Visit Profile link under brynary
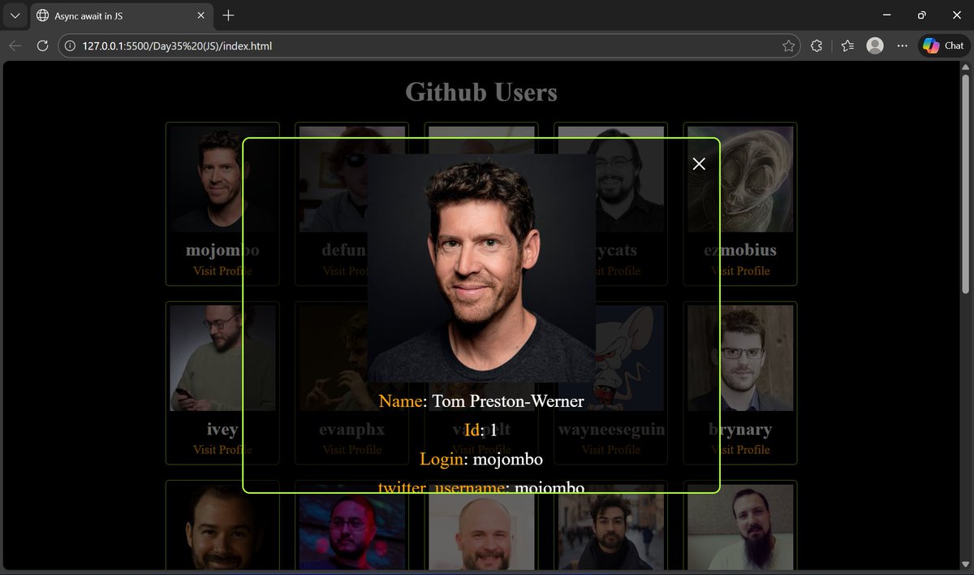 click(740, 449)
